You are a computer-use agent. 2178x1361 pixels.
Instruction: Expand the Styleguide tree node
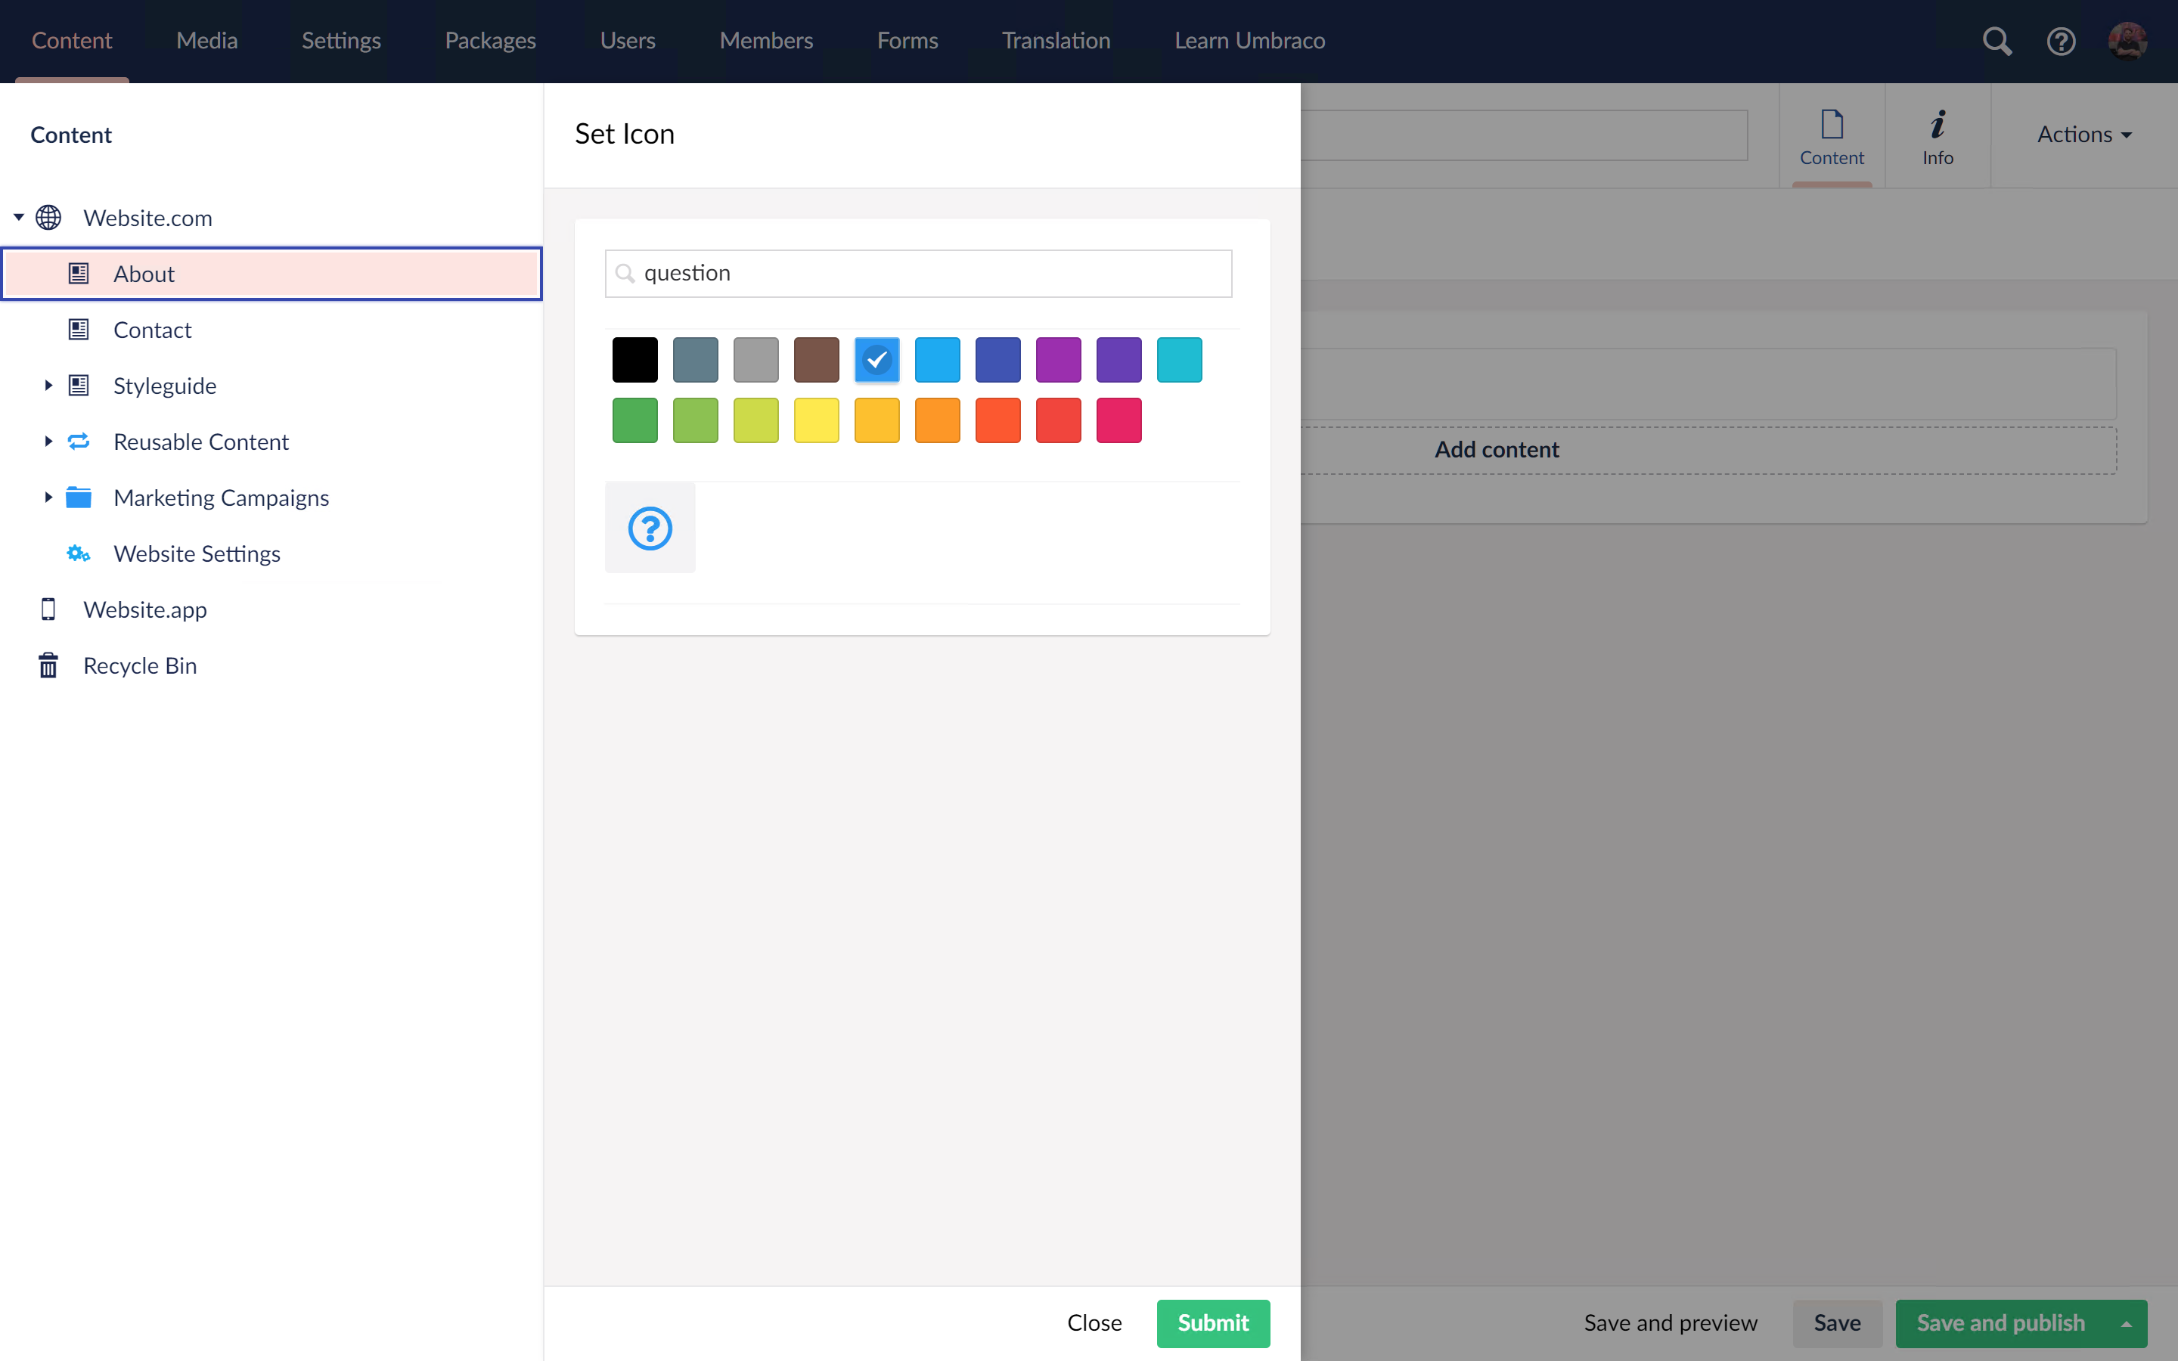point(48,386)
